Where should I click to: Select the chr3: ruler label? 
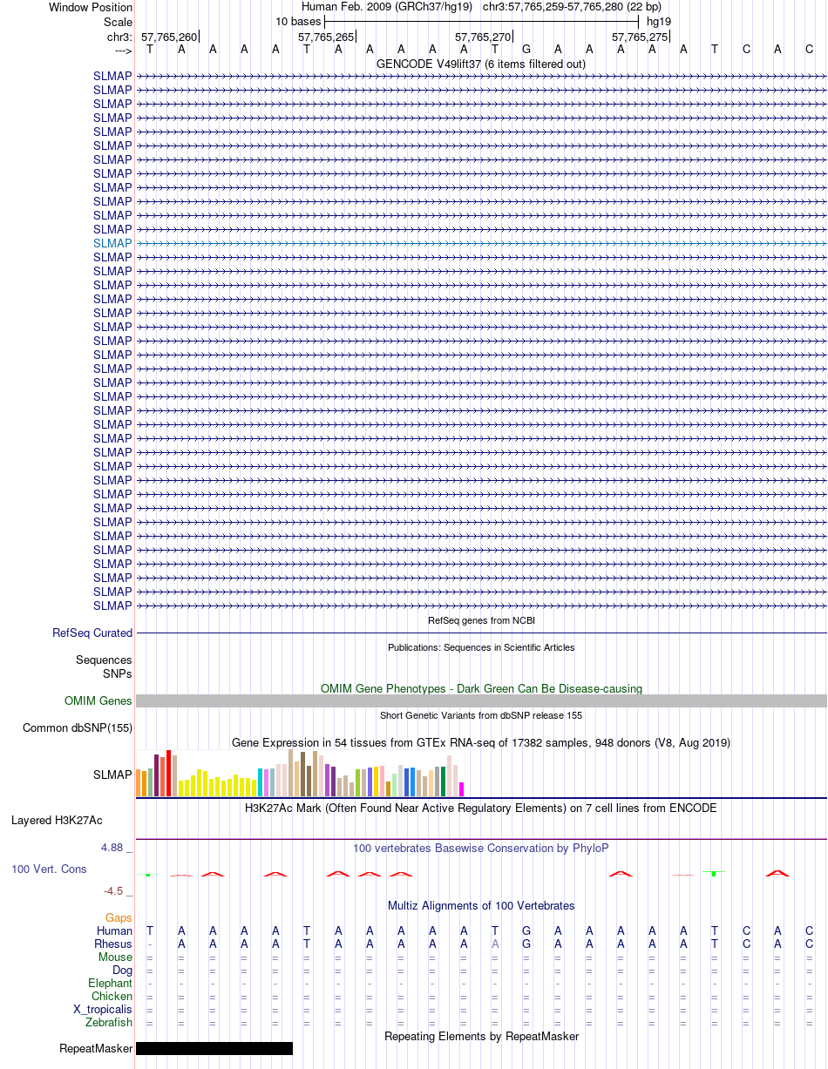coord(119,37)
